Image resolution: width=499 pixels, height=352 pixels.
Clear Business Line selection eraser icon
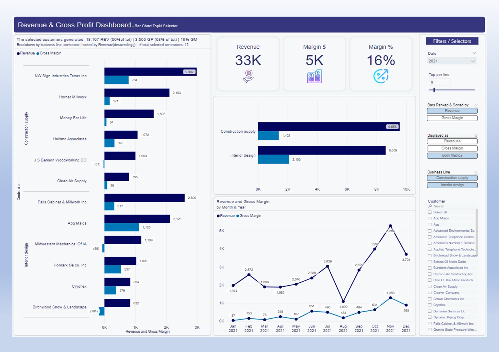click(476, 172)
